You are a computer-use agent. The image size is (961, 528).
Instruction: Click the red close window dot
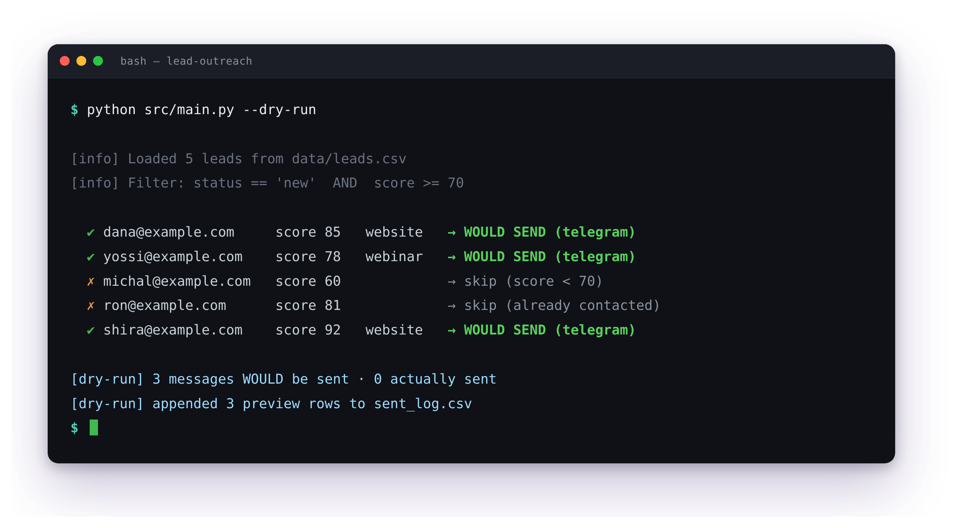coord(65,61)
